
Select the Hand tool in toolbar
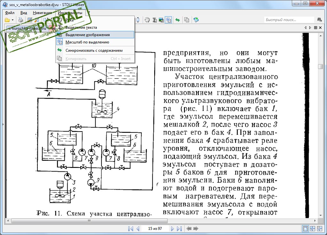147,20
